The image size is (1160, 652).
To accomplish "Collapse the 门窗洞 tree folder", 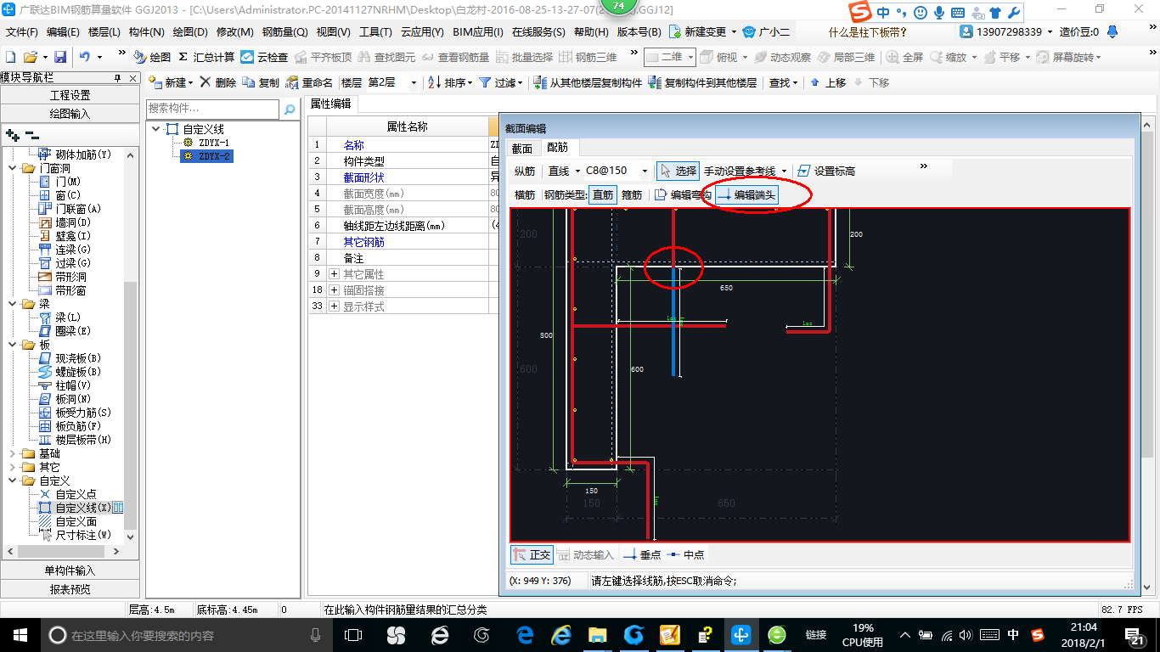I will [13, 168].
